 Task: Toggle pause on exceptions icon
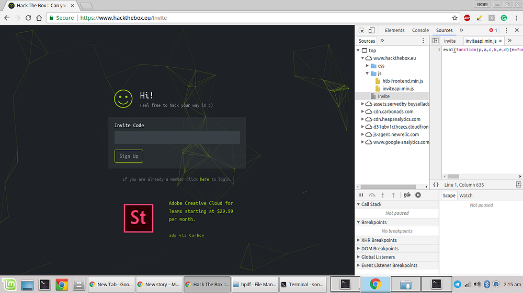pos(418,195)
